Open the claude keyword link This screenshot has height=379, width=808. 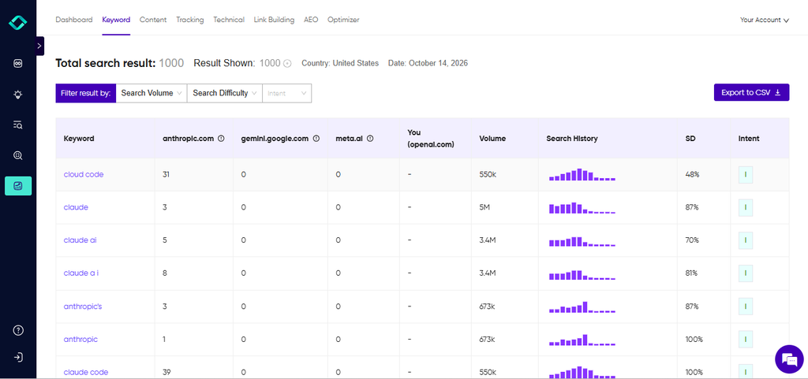(x=76, y=207)
